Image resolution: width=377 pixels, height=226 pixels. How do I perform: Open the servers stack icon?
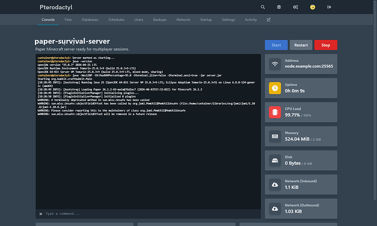(x=279, y=7)
